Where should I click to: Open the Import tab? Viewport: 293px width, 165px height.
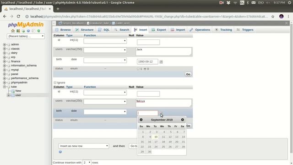coord(178,30)
